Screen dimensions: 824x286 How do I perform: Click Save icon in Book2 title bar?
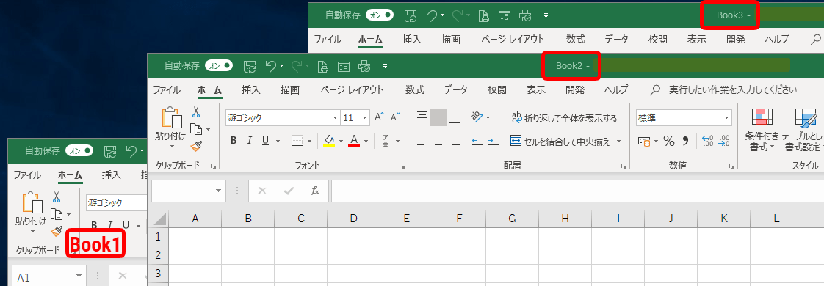click(x=249, y=66)
